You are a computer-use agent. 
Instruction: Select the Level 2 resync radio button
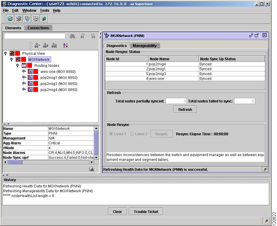click(x=132, y=134)
